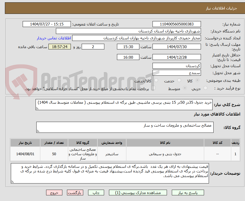
Task: Click the چاپ button
Action: (96, 192)
